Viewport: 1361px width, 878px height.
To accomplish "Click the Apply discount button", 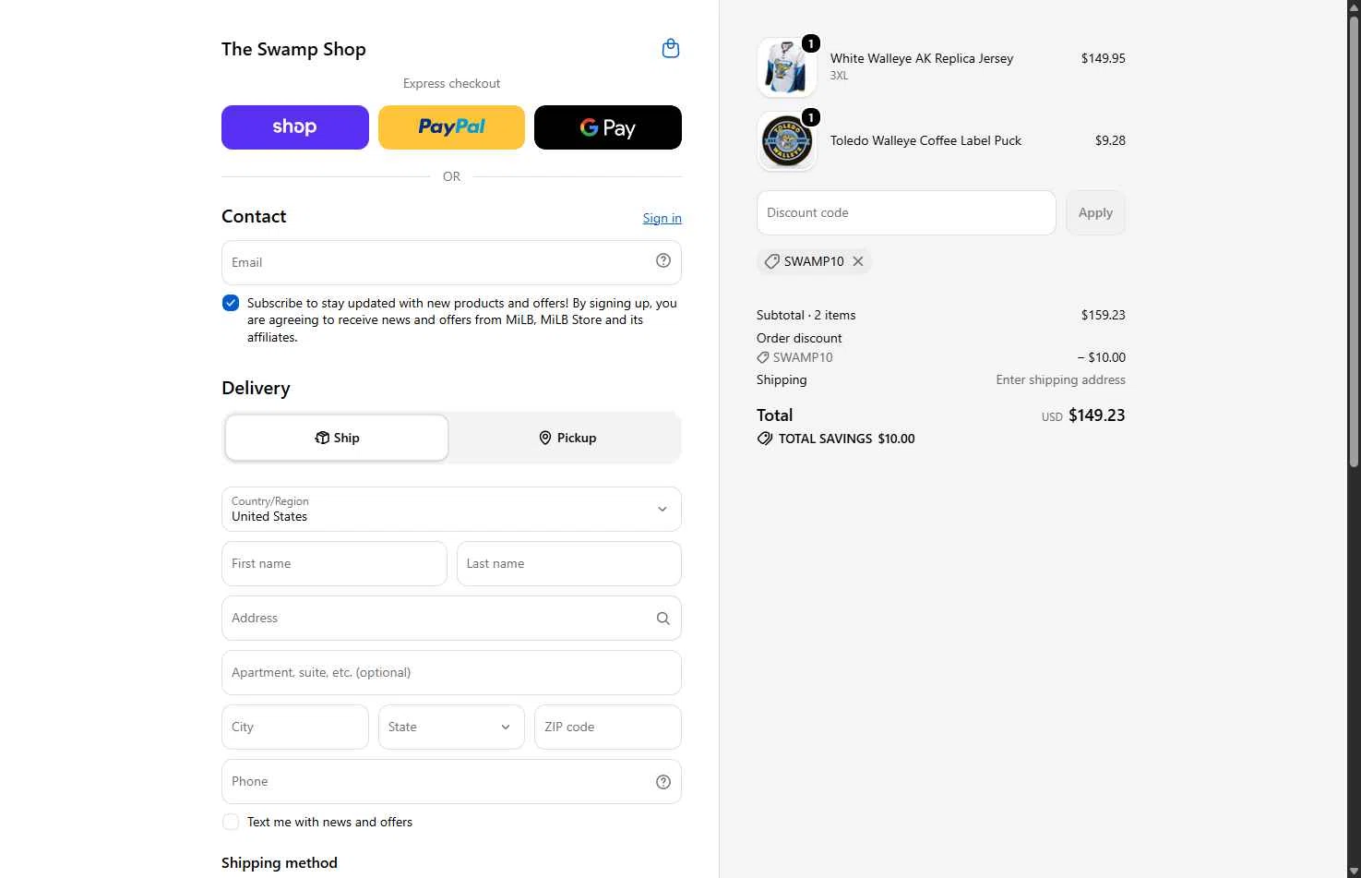I will pyautogui.click(x=1095, y=212).
